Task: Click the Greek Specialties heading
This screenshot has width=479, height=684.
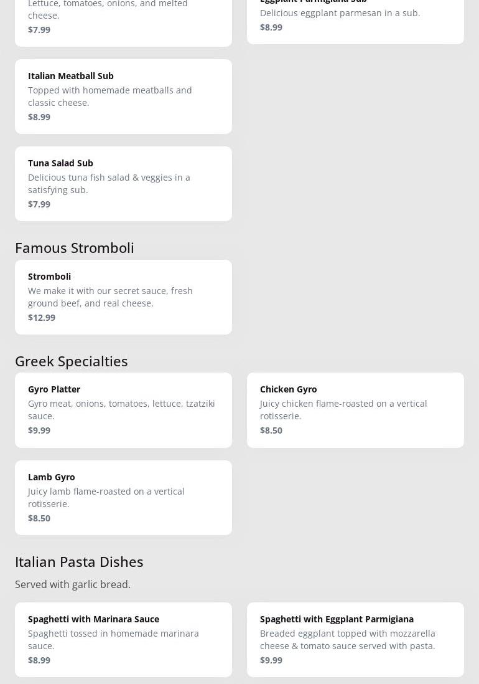Action: [x=72, y=361]
